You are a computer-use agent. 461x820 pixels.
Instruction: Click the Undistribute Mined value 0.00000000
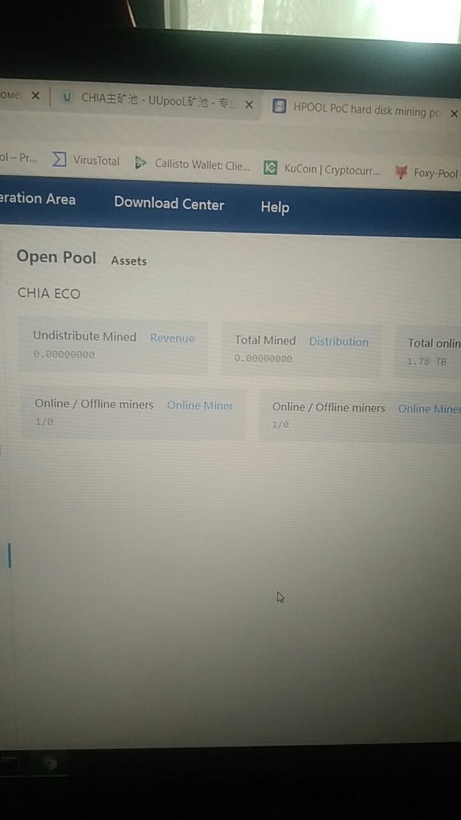64,354
